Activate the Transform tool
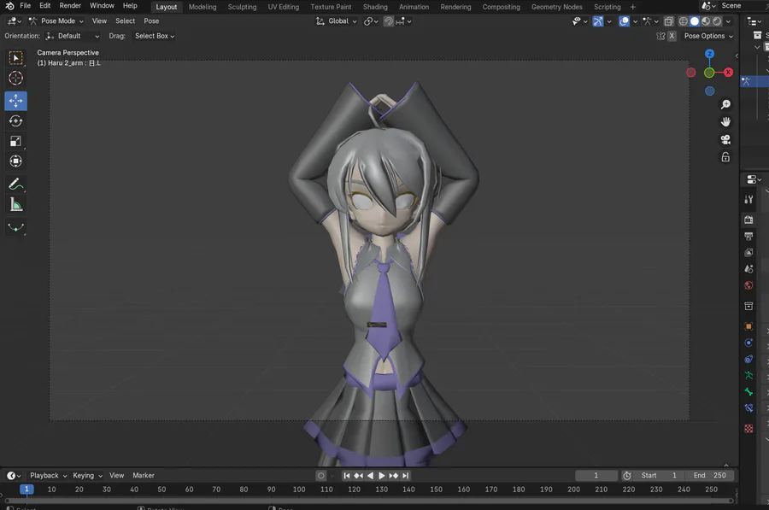The height and width of the screenshot is (510, 769). click(x=15, y=161)
